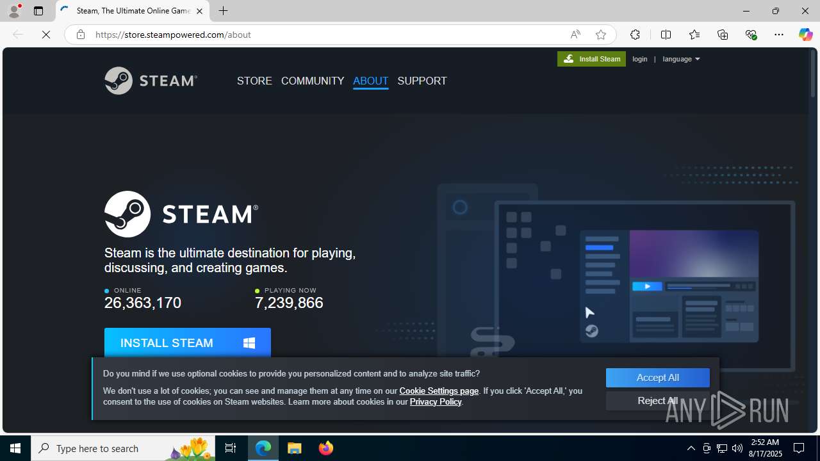The width and height of the screenshot is (820, 461).
Task: Click the ONLINE count 26,363,170
Action: (143, 303)
